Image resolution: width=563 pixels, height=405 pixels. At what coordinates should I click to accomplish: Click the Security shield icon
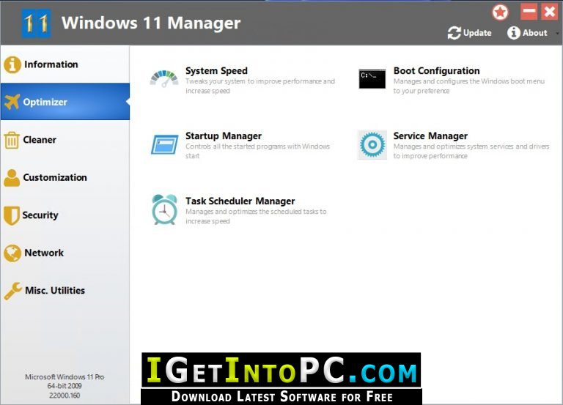pos(11,215)
